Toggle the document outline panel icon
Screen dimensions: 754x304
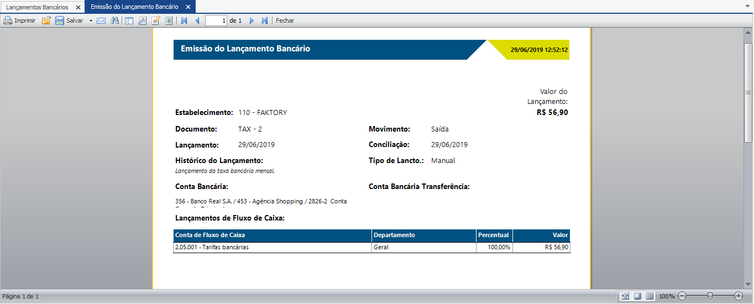click(x=129, y=20)
